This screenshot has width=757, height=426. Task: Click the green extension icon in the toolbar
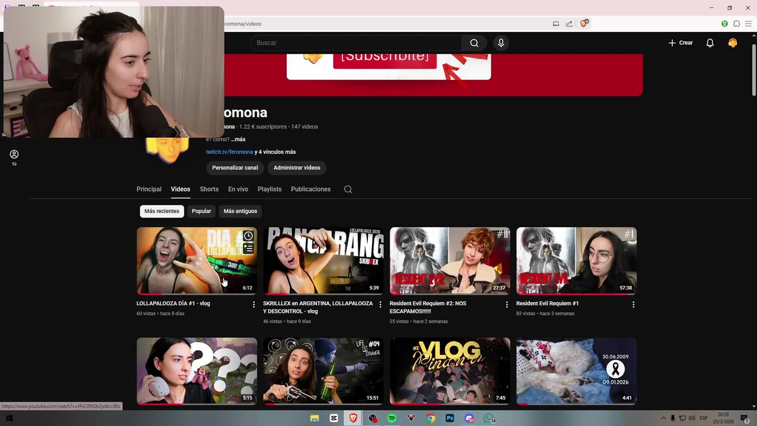(x=724, y=24)
